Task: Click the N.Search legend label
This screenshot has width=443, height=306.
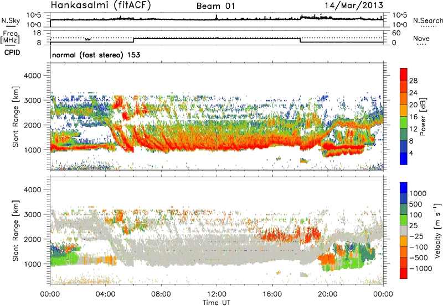Action: coord(427,20)
